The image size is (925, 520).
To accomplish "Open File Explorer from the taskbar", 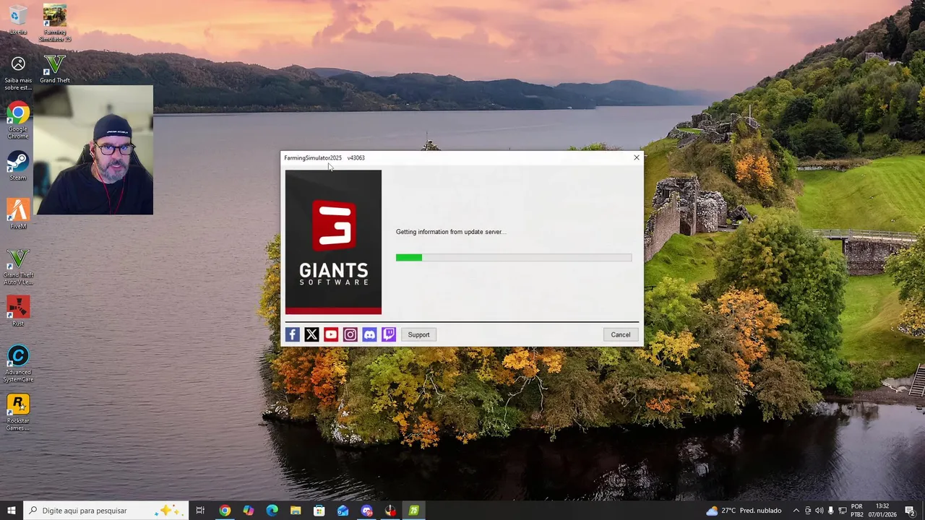I will [296, 511].
